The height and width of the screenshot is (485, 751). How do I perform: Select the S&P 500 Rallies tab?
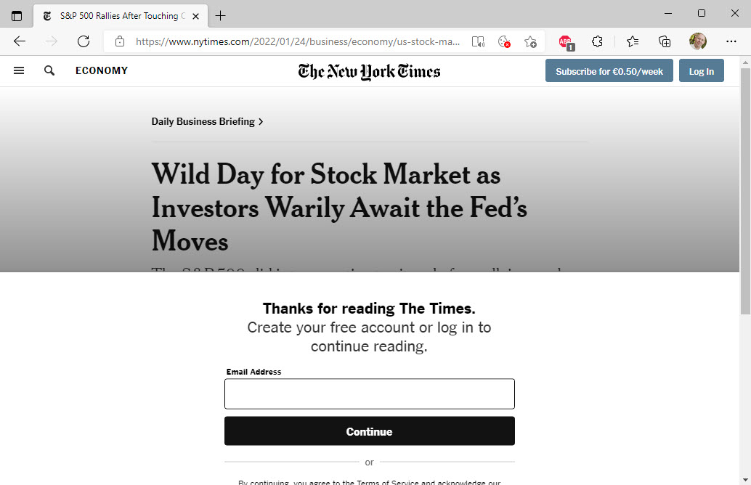121,16
